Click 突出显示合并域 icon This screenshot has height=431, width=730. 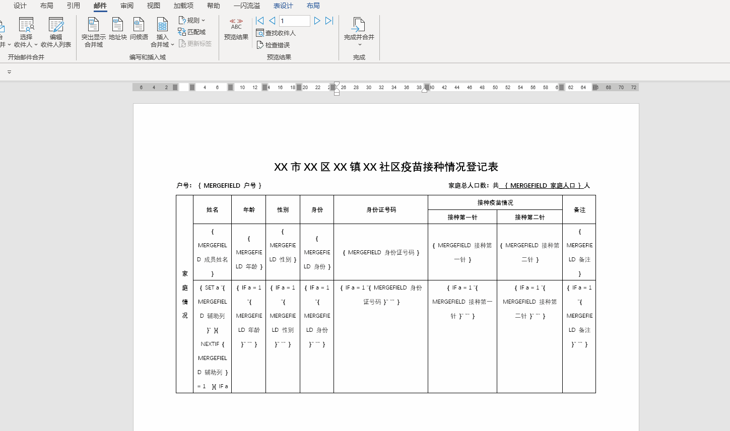[x=93, y=24]
